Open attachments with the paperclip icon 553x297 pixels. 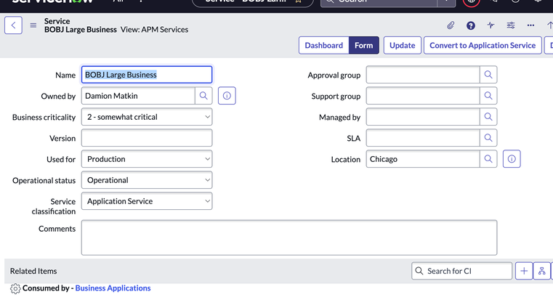pyautogui.click(x=451, y=25)
